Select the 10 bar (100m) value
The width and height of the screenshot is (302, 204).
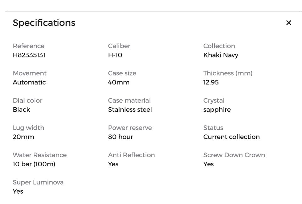pyautogui.click(x=34, y=164)
